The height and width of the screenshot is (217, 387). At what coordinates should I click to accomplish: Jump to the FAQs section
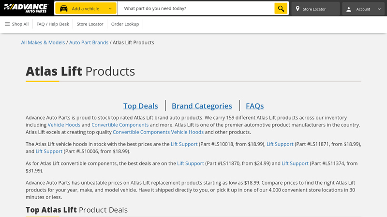click(254, 106)
